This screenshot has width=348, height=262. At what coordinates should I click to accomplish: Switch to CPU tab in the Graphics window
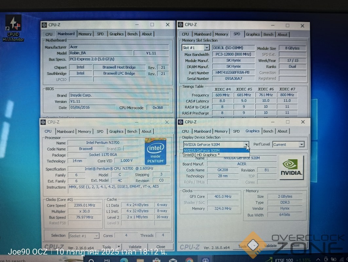coord(185,131)
